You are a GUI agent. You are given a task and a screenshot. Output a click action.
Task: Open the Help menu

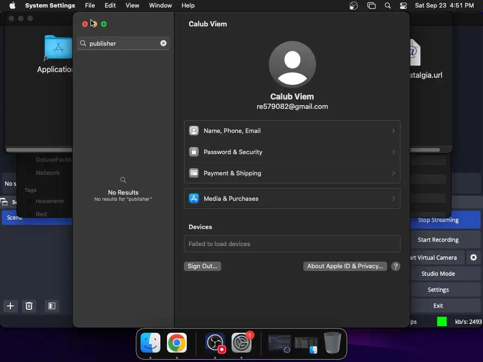(x=188, y=6)
